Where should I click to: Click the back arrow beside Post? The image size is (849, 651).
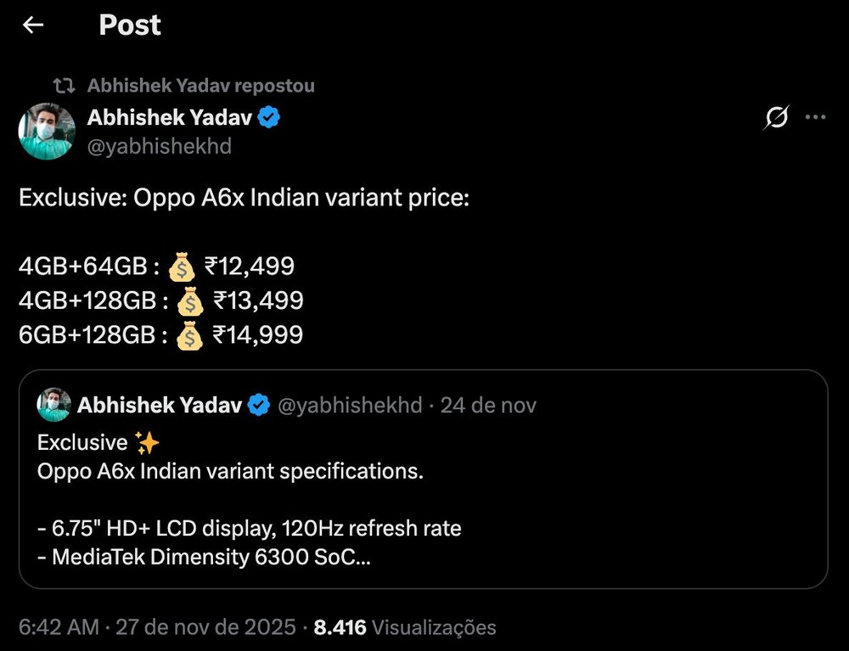(x=33, y=25)
